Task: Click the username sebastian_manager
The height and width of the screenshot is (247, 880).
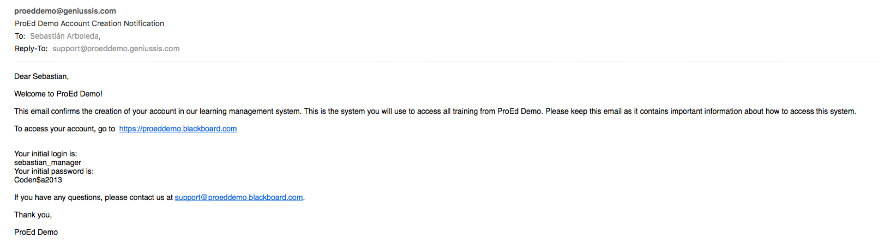Action: tap(48, 163)
